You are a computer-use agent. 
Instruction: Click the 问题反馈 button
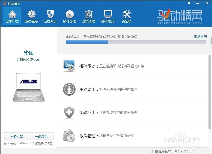pyautogui.click(x=17, y=136)
